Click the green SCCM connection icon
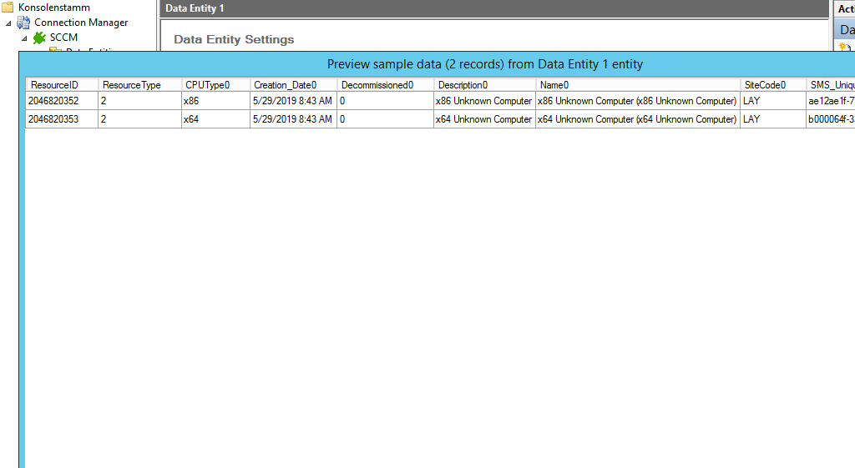855x468 pixels. coord(39,38)
